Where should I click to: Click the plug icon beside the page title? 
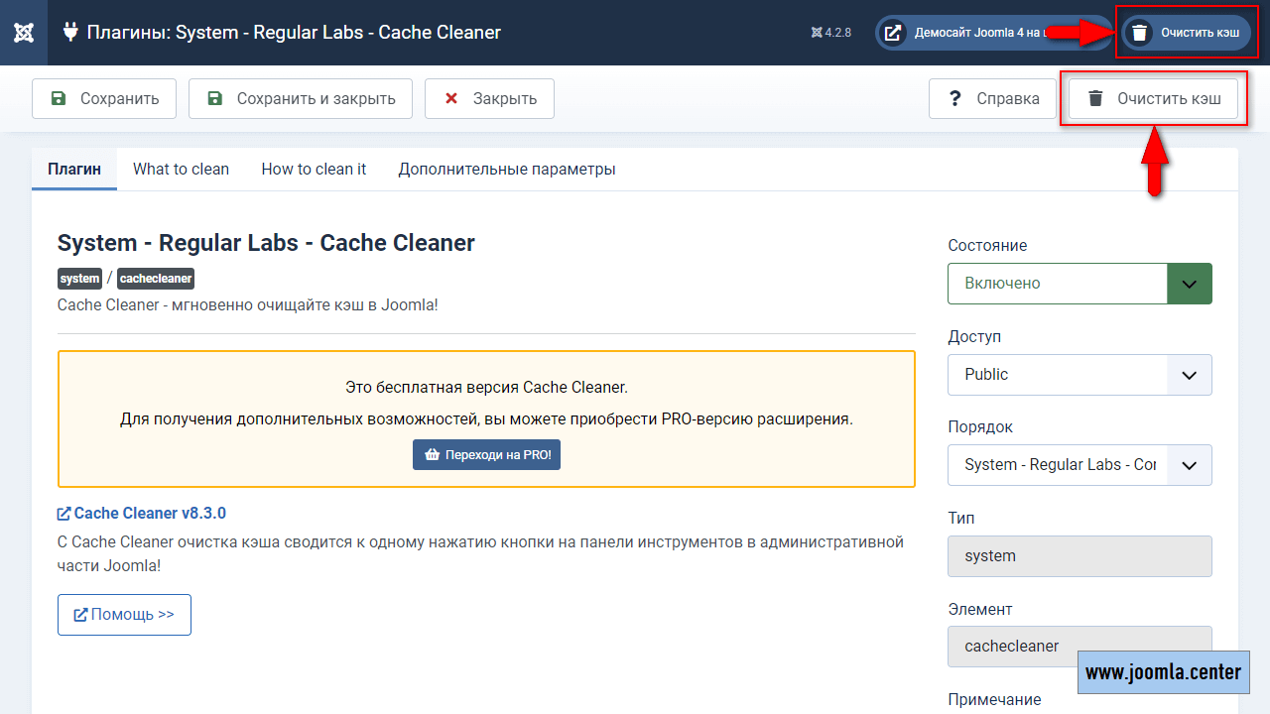coord(70,32)
